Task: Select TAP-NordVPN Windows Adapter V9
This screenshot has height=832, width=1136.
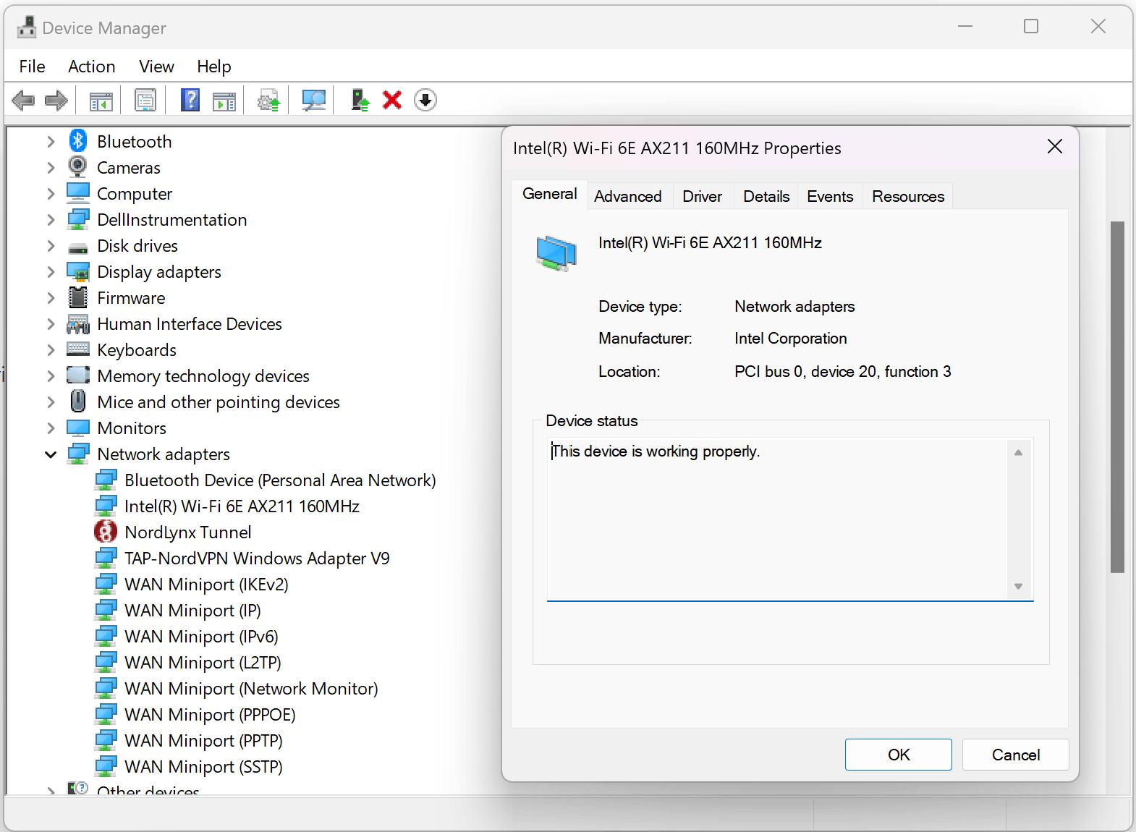Action: point(257,559)
